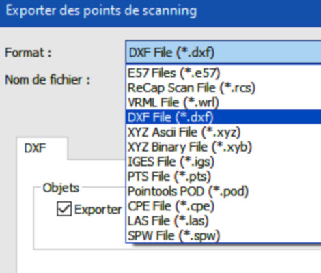The image size is (321, 273).
Task: Choose CPE File (*.cpe) option
Action: click(x=223, y=206)
